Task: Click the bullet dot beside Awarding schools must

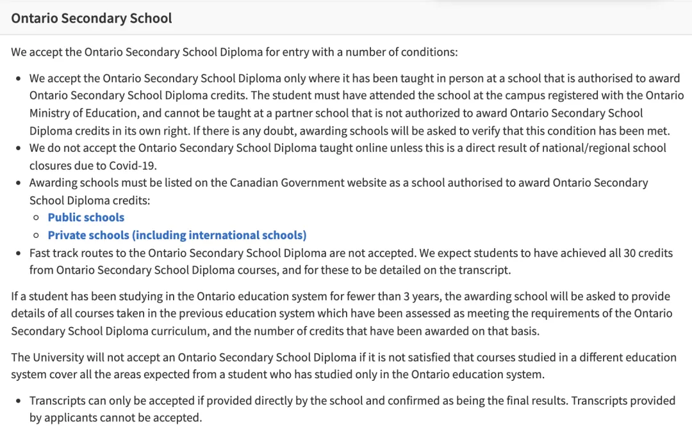Action: point(18,183)
